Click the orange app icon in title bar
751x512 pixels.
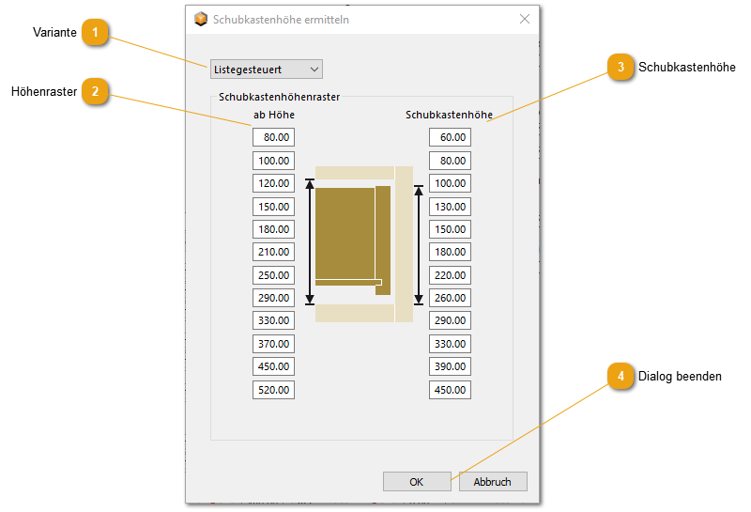(200, 19)
